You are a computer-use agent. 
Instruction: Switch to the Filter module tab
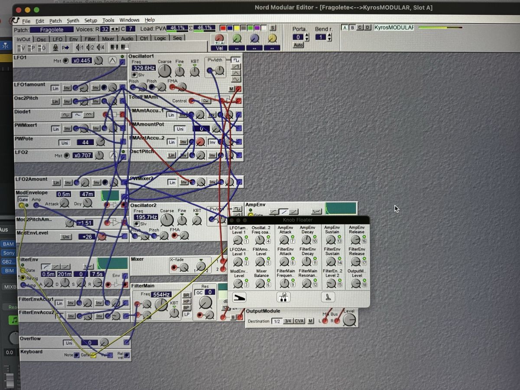(90, 39)
